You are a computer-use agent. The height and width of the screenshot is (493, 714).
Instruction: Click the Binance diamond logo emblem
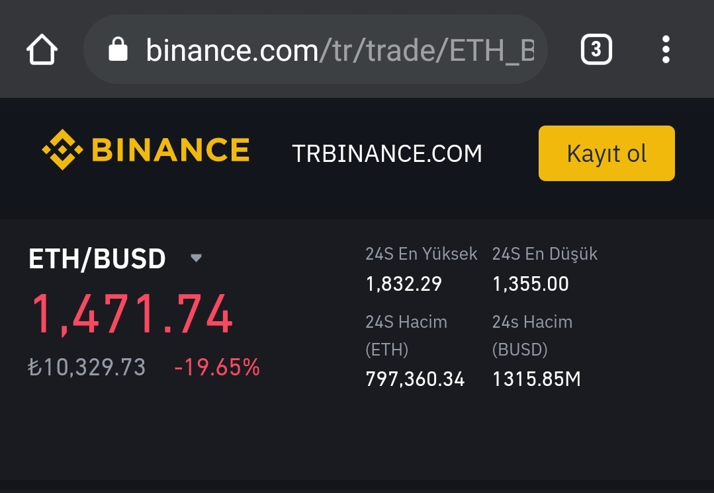point(62,150)
